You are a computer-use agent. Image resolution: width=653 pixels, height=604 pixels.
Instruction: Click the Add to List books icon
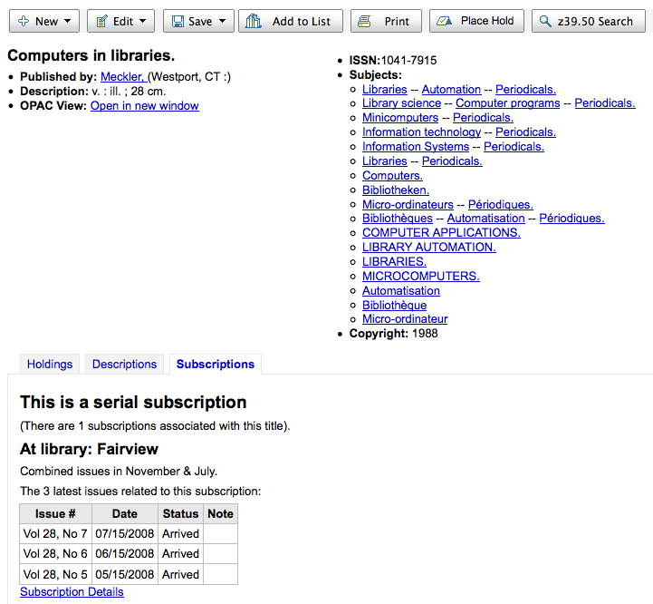(x=254, y=21)
